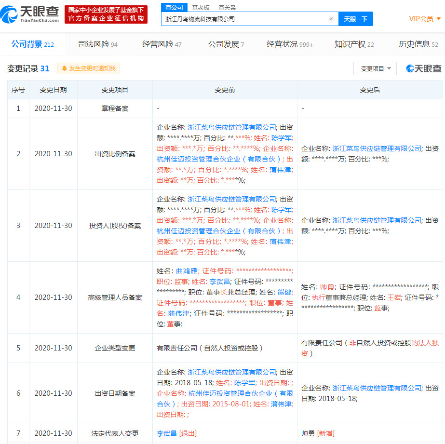Click 企业类型变更 cell in row 5
This screenshot has width=445, height=444.
click(x=115, y=348)
